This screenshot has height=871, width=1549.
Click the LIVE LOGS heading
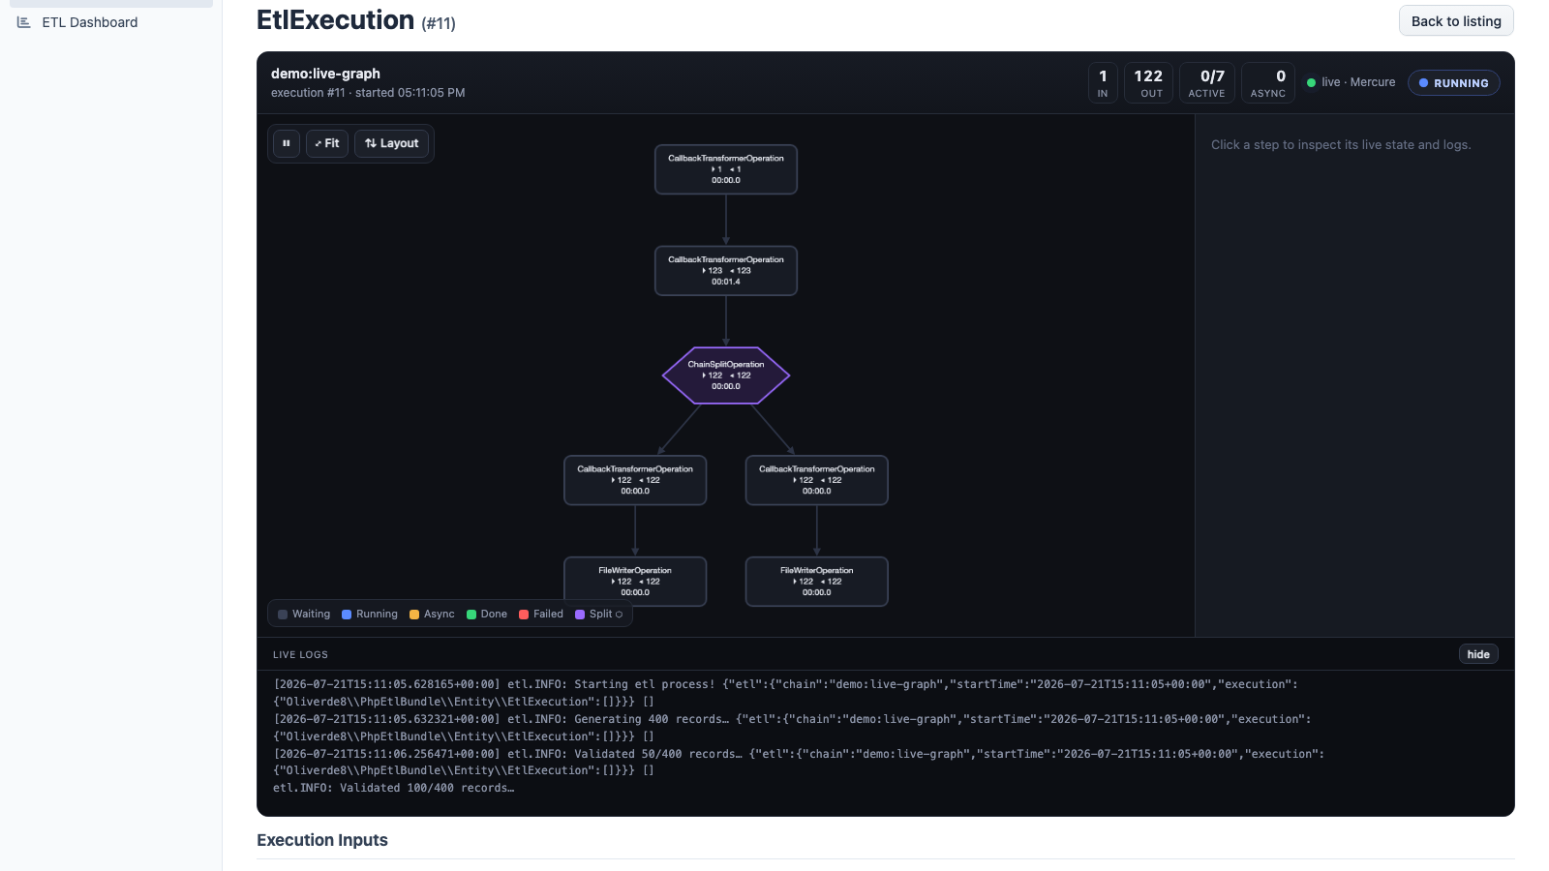[x=300, y=655]
